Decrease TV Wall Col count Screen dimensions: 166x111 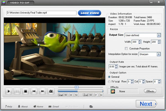143,82
